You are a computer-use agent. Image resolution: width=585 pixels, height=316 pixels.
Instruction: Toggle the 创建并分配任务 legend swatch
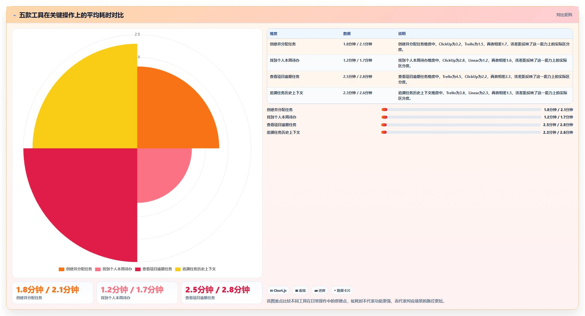(x=61, y=269)
